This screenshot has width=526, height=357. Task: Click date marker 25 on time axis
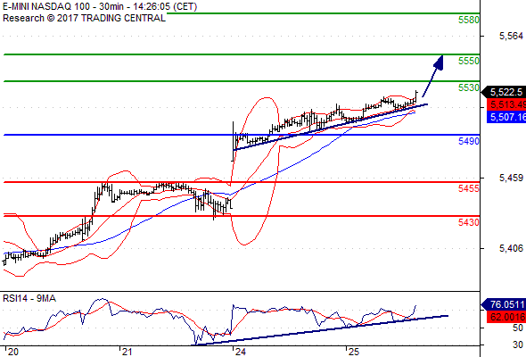pos(354,352)
